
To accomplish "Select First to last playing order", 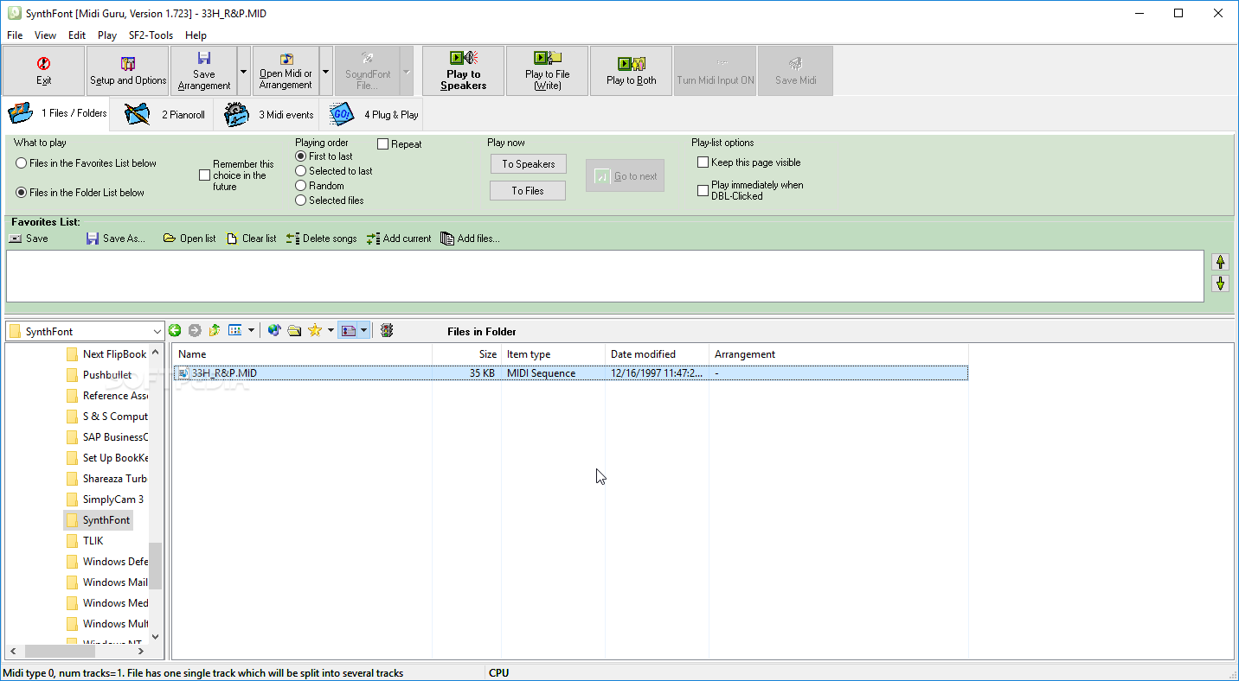I will pos(324,156).
